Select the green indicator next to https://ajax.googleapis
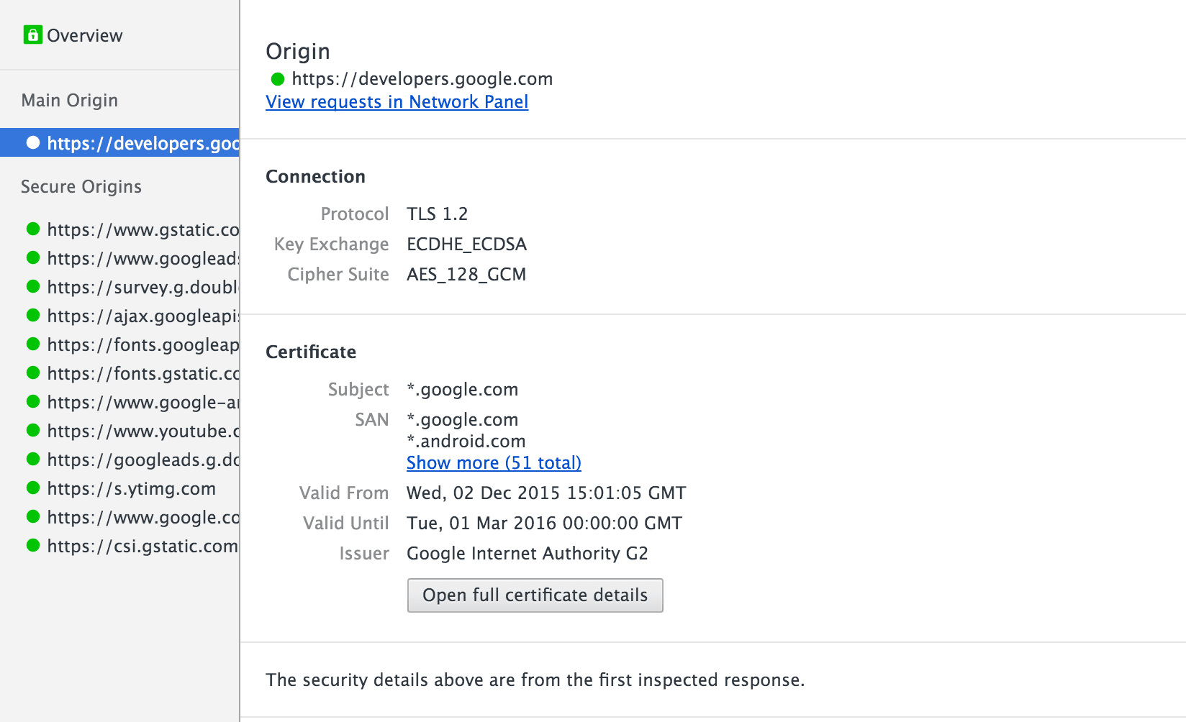 coord(33,316)
